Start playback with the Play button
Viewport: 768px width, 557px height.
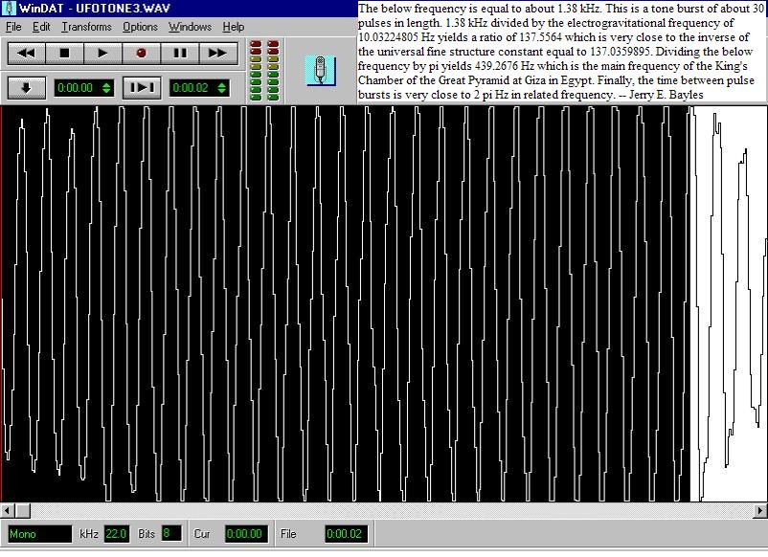(103, 54)
